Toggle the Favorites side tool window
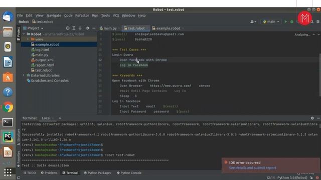The width and height of the screenshot is (321, 180). [19, 159]
